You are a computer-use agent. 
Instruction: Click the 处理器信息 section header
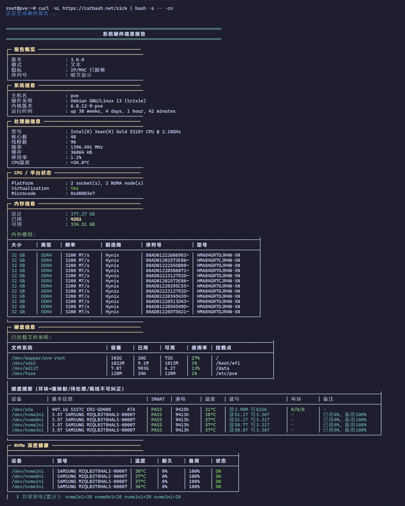(x=27, y=121)
